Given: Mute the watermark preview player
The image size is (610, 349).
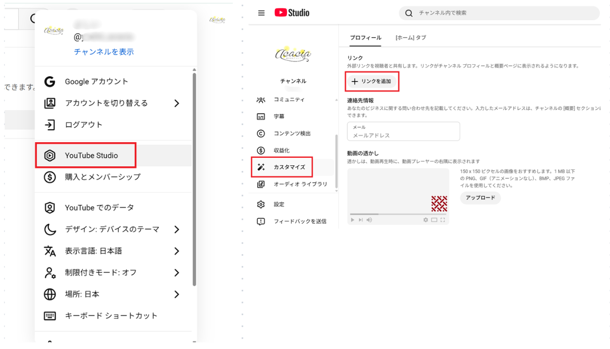Looking at the screenshot, I should [x=370, y=220].
